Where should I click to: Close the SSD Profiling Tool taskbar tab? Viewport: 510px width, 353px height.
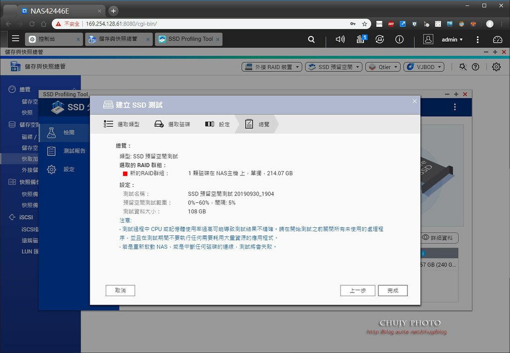pos(217,39)
